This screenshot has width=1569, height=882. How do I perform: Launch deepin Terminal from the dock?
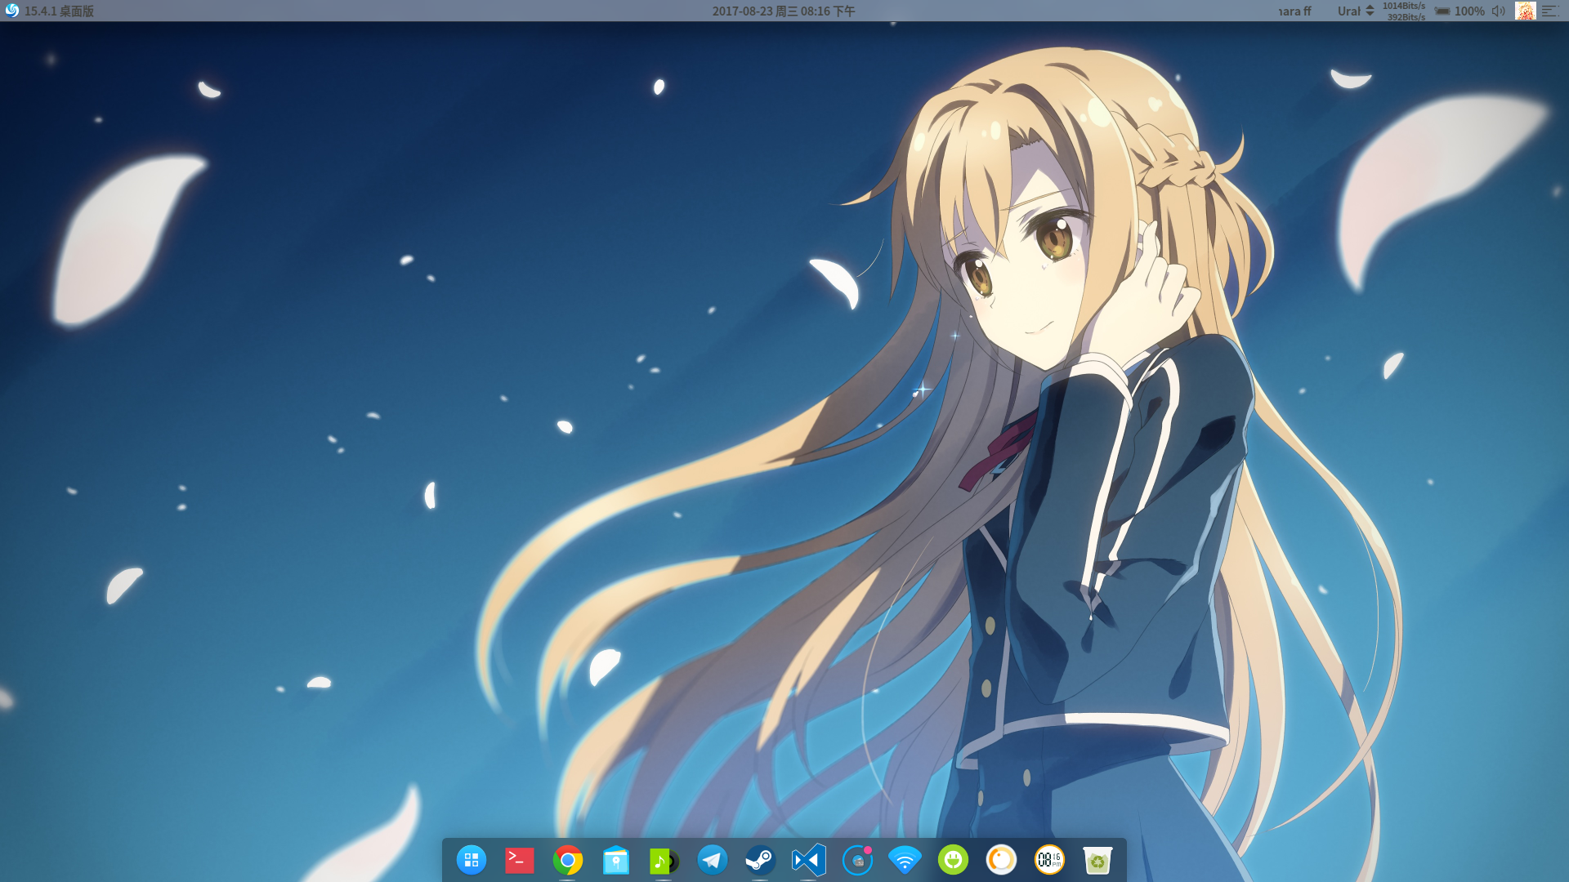click(x=520, y=859)
